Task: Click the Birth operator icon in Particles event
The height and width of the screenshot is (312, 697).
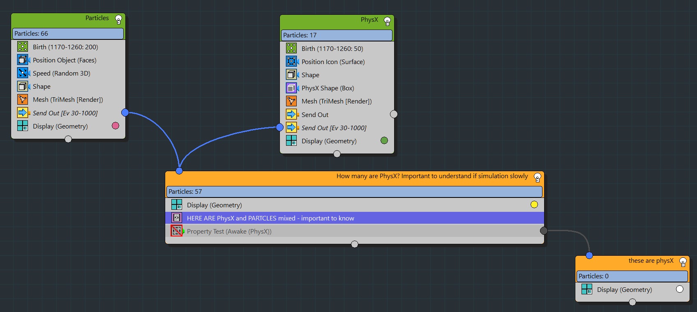Action: (x=23, y=47)
